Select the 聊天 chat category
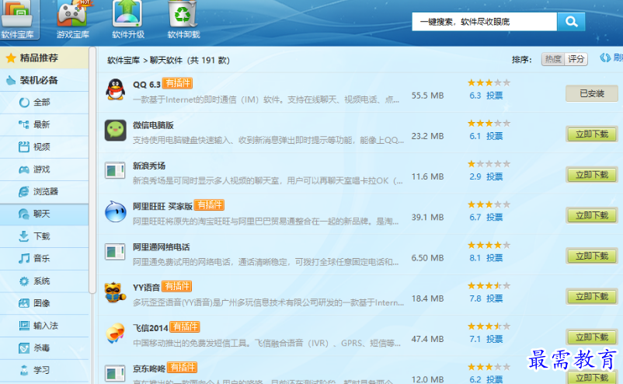Screen dimensions: 623x384 tap(44, 215)
